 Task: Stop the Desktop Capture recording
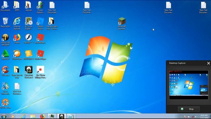coord(189,109)
